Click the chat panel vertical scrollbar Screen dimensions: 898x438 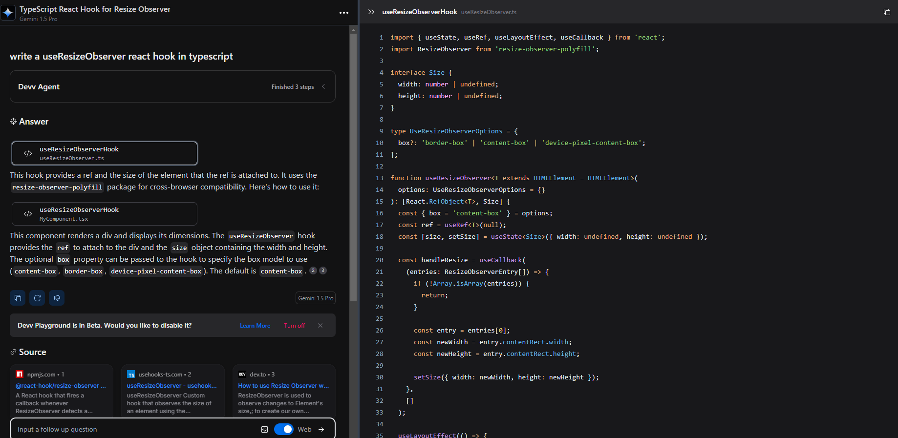[353, 166]
